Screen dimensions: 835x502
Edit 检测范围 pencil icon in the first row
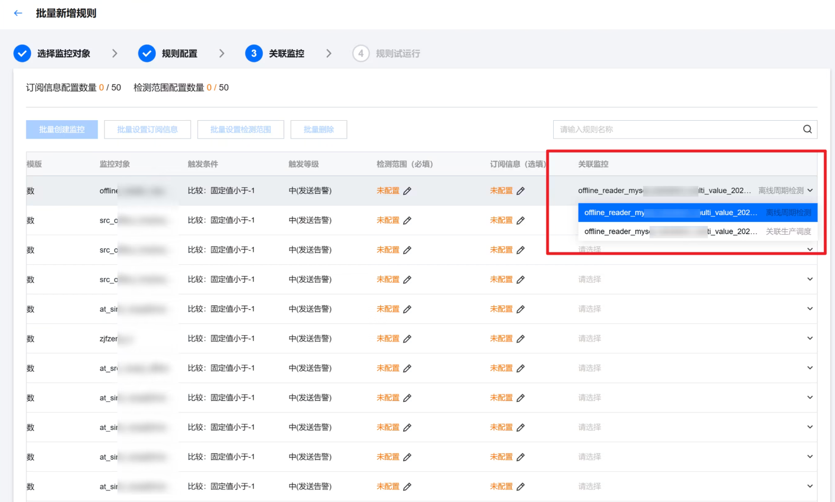pyautogui.click(x=407, y=191)
